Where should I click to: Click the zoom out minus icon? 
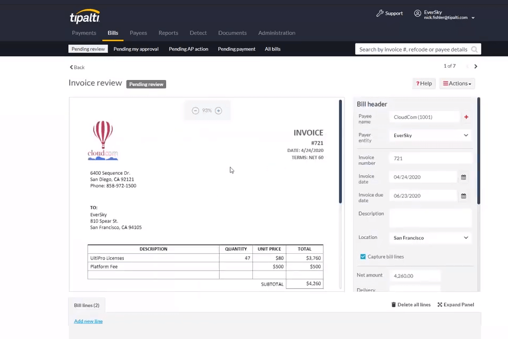195,111
